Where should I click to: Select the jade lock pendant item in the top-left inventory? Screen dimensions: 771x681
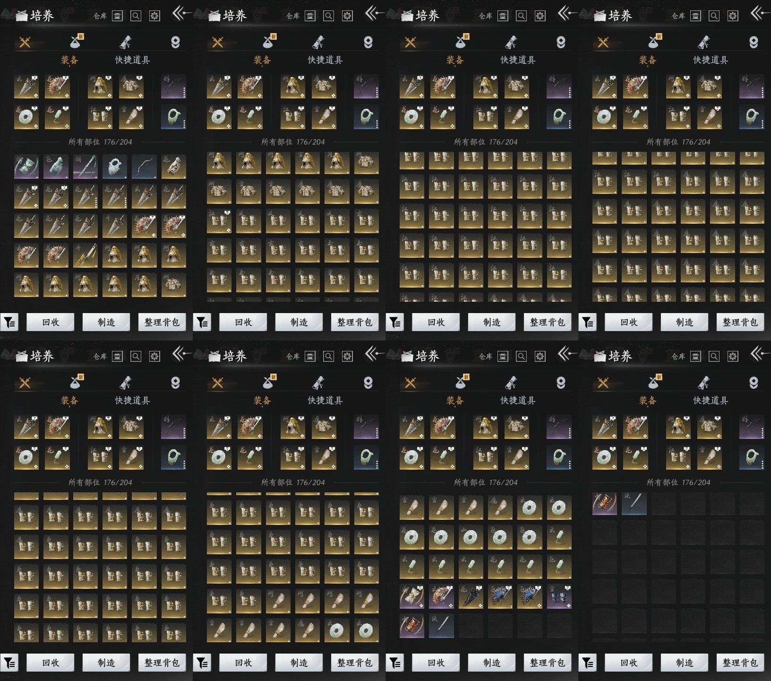click(x=115, y=167)
